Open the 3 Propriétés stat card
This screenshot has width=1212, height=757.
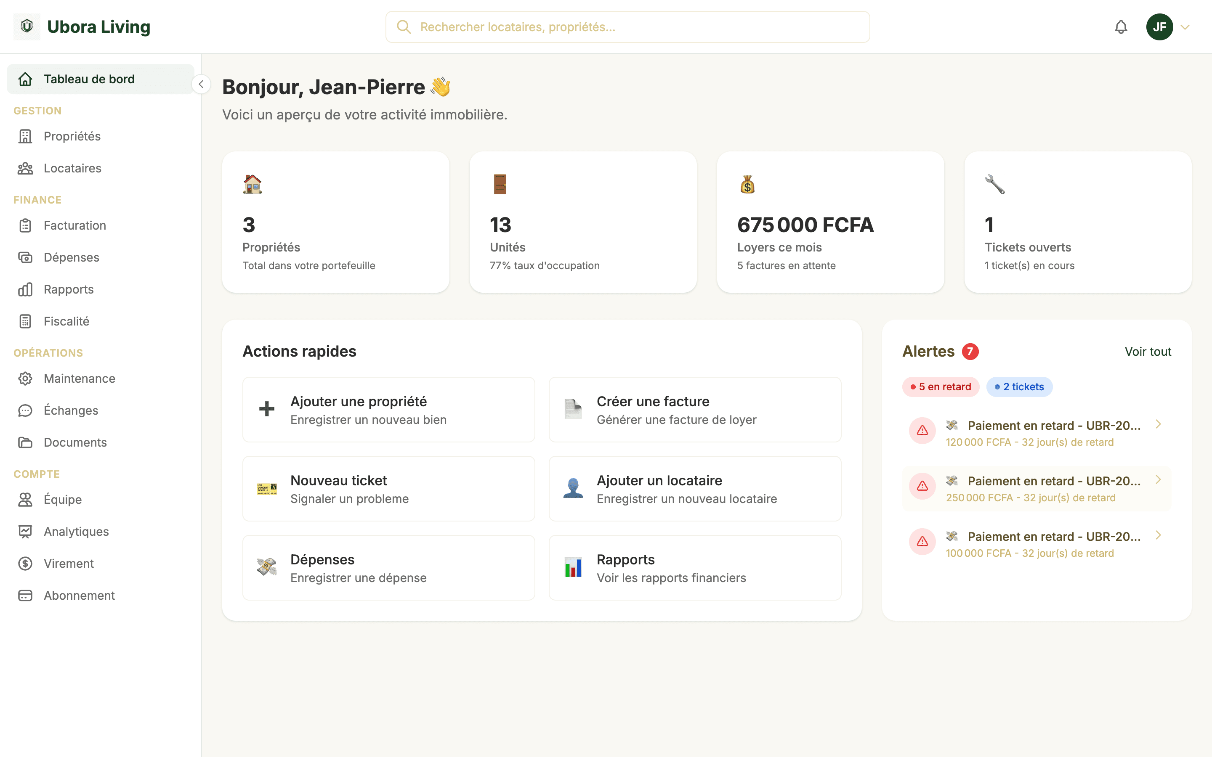pyautogui.click(x=335, y=222)
